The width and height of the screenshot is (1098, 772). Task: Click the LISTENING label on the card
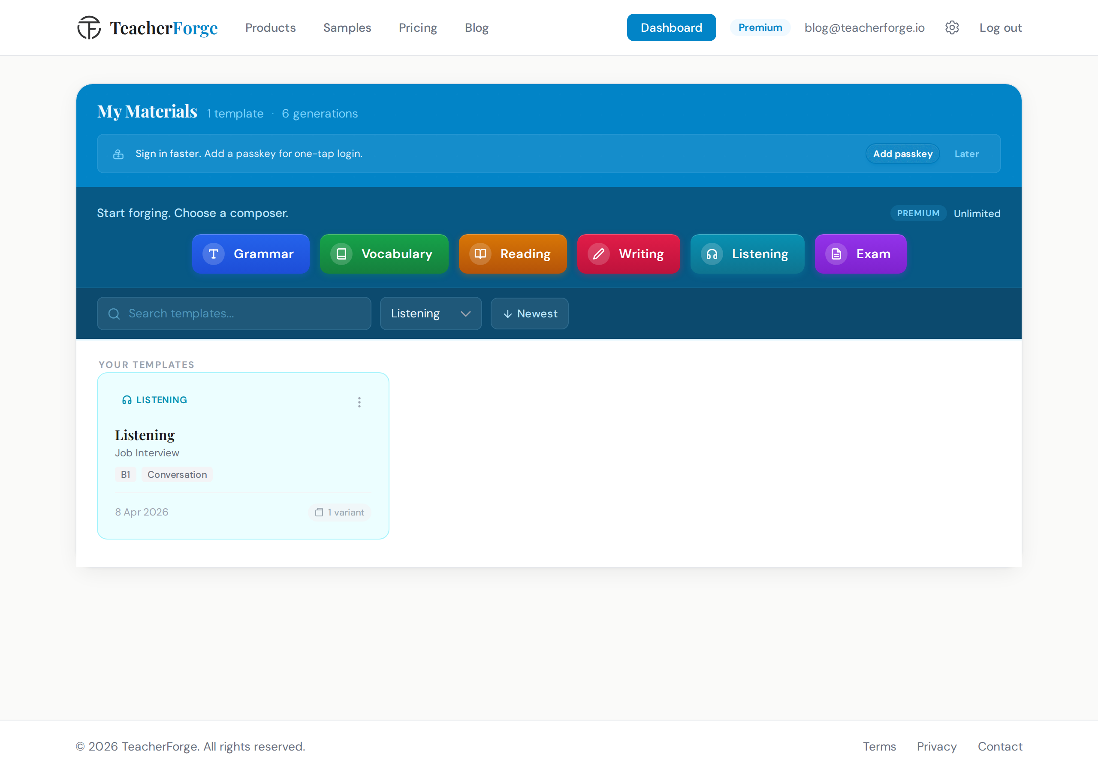[x=162, y=400]
